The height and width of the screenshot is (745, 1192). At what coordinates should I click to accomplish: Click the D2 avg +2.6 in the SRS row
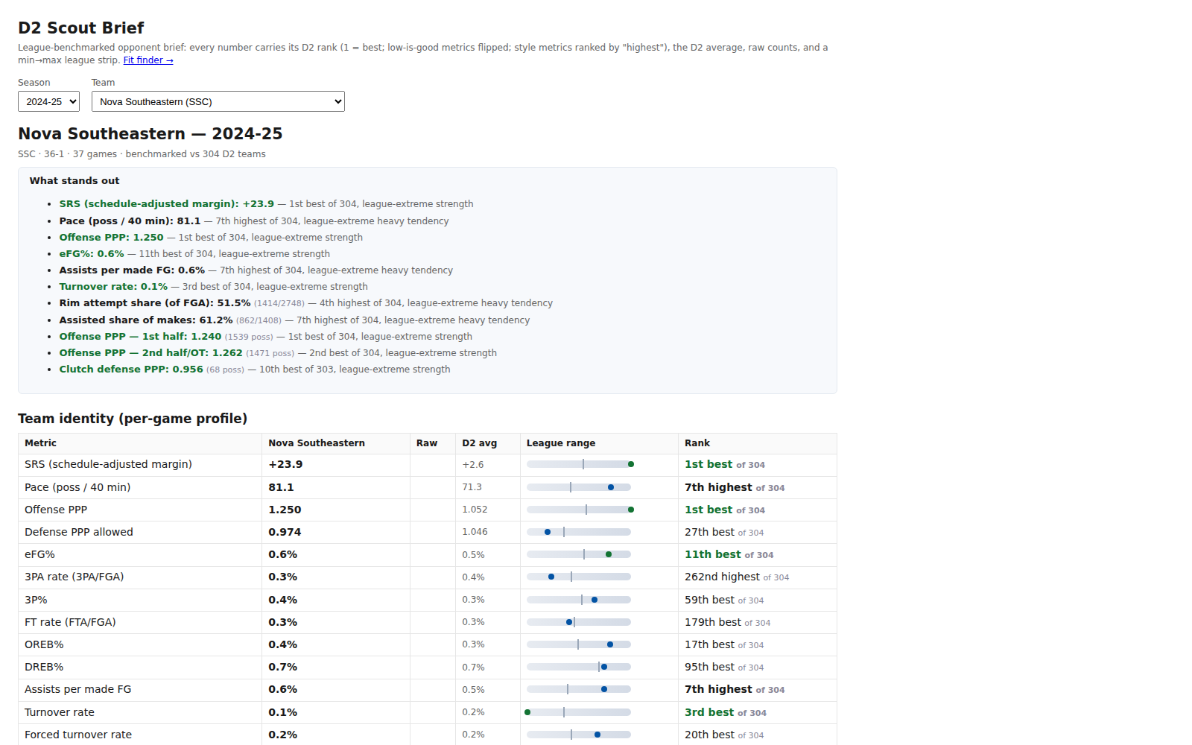click(473, 465)
